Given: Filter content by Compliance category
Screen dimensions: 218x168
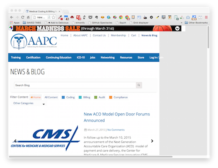Looking at the screenshot, I should click(119, 97).
